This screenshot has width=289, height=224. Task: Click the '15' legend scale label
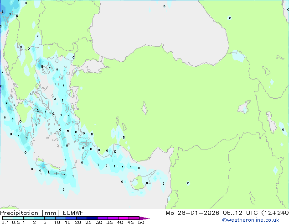[67, 222]
